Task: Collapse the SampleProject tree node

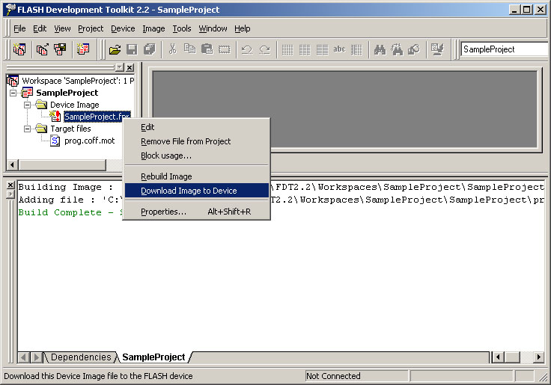Action: coord(13,93)
